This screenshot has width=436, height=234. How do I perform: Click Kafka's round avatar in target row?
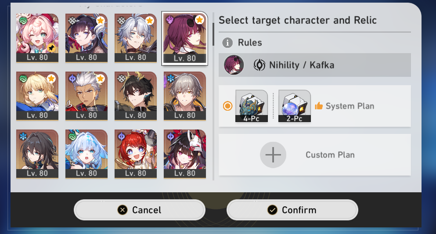point(234,65)
